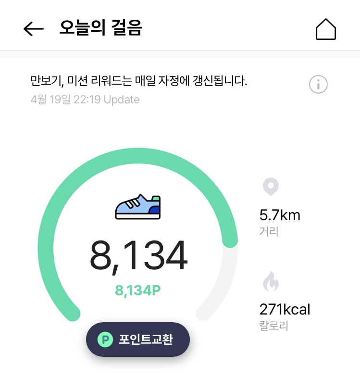
Task: Open the info circle icon
Action: 318,85
